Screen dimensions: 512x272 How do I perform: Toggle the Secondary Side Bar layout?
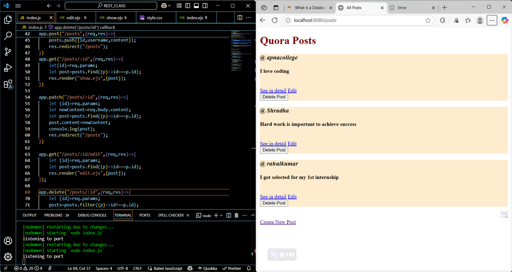(205, 6)
